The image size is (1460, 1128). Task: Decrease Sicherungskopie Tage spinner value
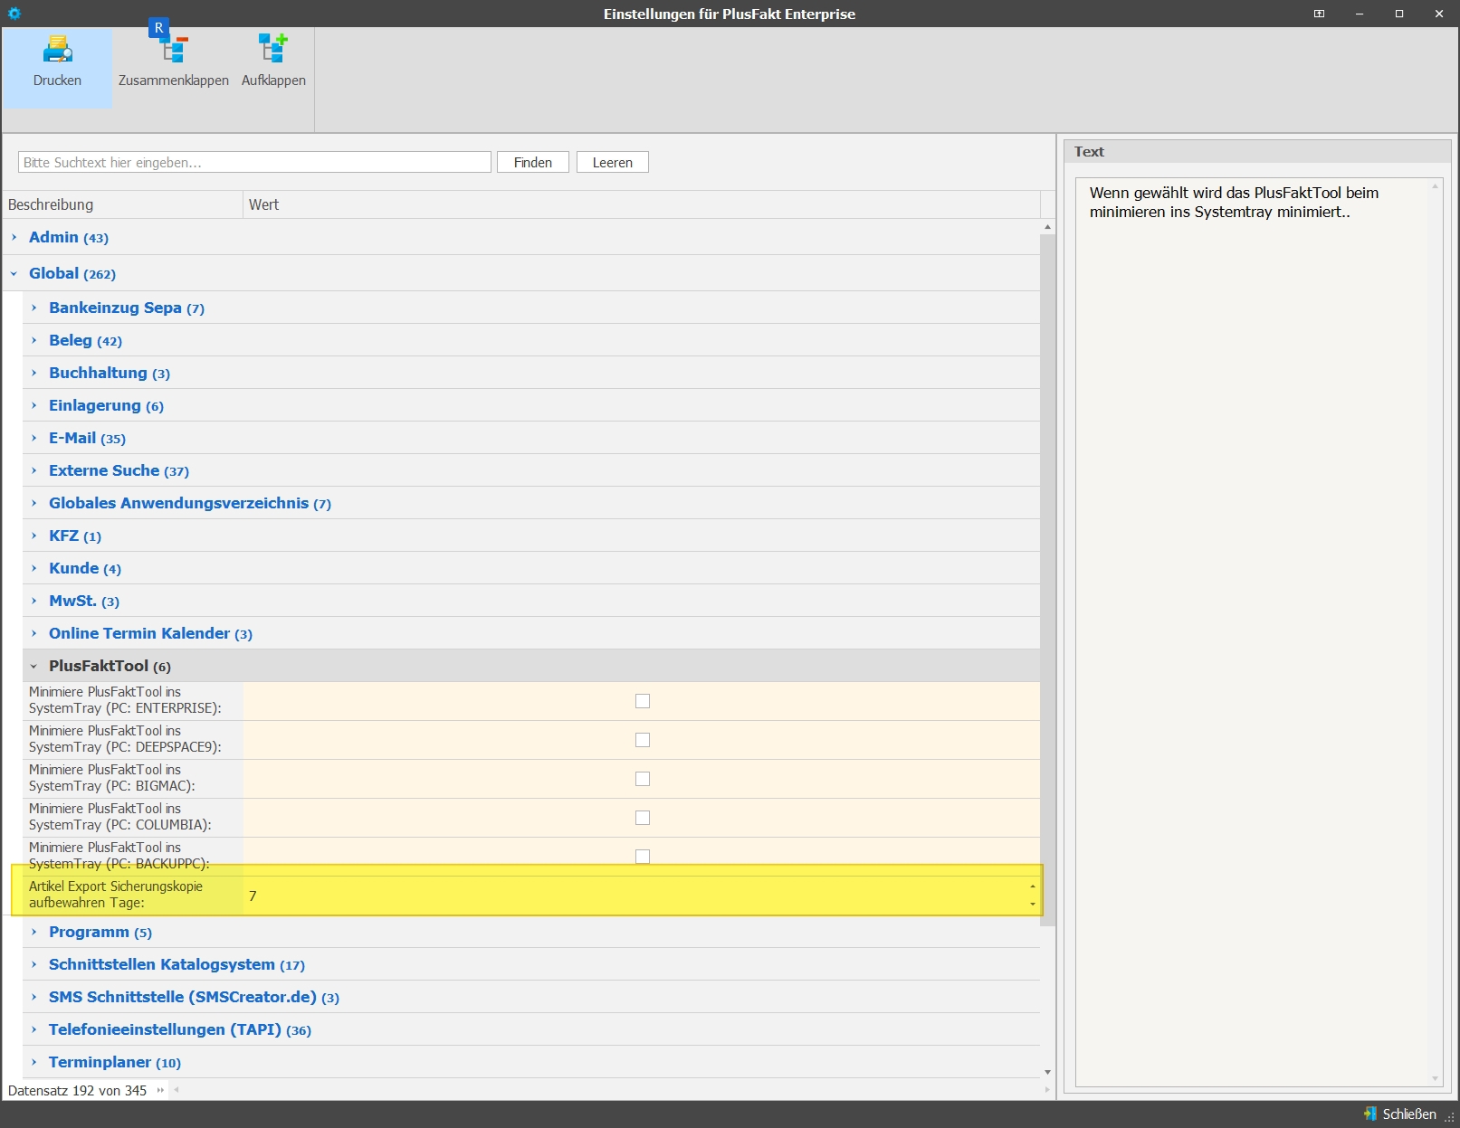(1033, 904)
